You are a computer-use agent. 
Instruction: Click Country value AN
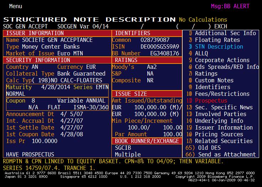pos(35,67)
